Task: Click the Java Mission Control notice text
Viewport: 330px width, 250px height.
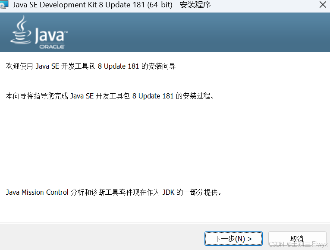Action: (x=113, y=192)
